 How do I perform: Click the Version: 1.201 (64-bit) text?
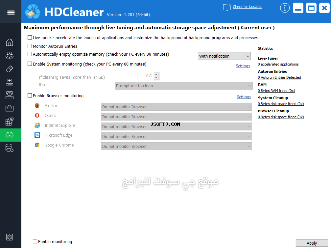(x=128, y=14)
